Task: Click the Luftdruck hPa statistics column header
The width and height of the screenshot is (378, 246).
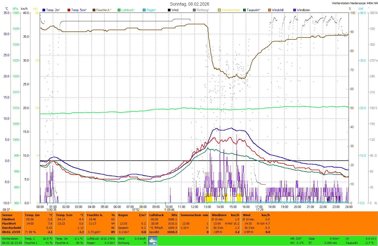Action: click(163, 215)
